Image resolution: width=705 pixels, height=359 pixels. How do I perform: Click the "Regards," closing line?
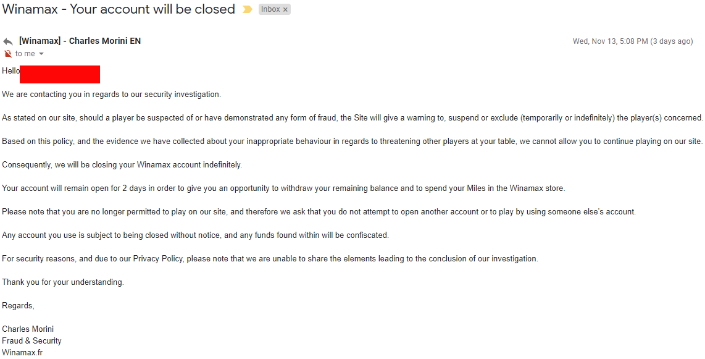click(x=19, y=305)
